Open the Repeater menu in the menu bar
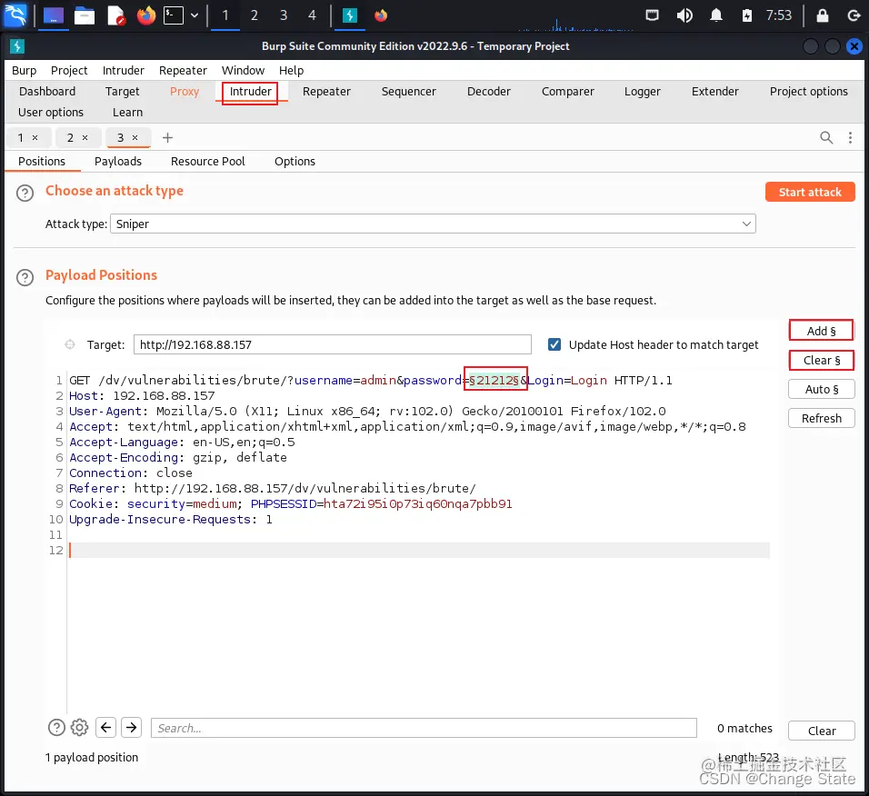The height and width of the screenshot is (796, 869). coord(183,70)
